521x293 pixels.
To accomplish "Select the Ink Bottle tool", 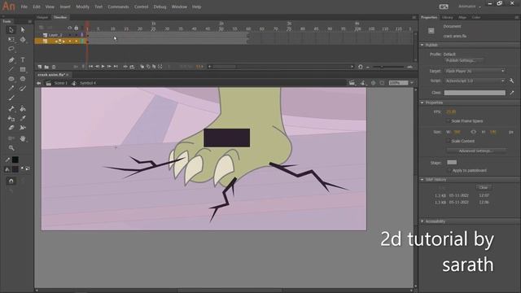I will (x=11, y=118).
